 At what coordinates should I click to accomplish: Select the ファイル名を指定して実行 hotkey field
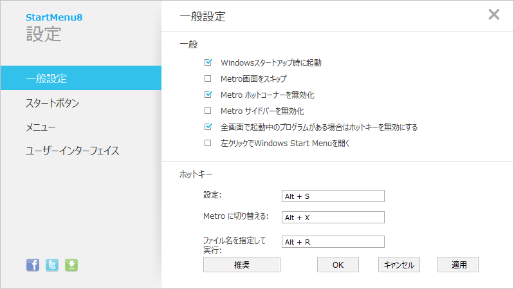(x=333, y=242)
